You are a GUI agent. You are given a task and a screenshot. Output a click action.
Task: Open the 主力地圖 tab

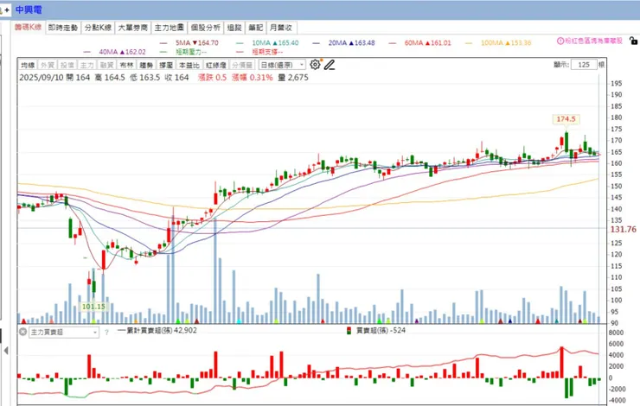pyautogui.click(x=169, y=28)
